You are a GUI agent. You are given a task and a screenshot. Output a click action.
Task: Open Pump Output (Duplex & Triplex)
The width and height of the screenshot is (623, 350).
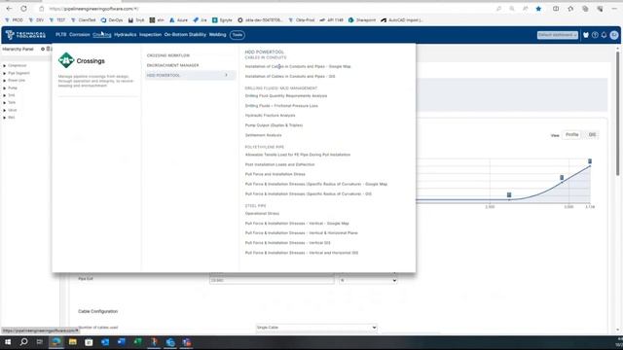point(274,125)
